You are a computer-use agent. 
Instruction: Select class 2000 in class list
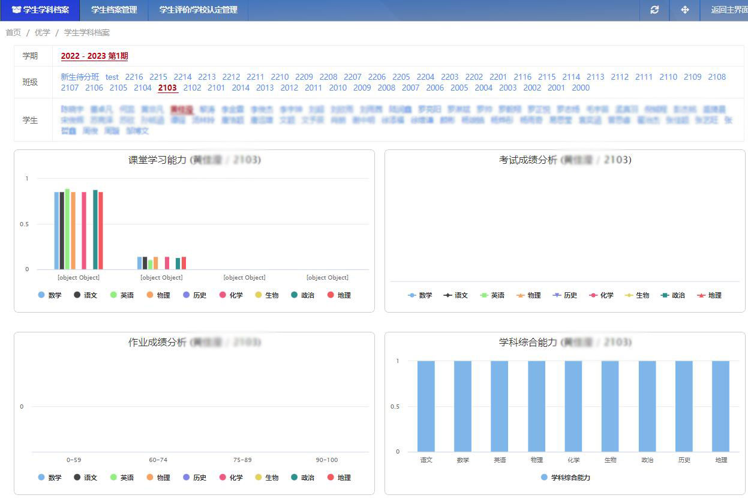pos(580,88)
